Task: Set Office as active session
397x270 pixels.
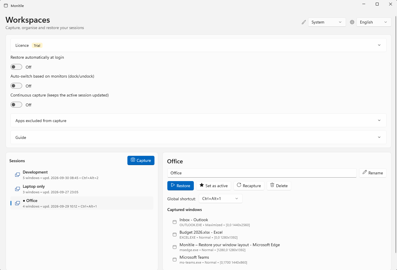Action: (214, 186)
